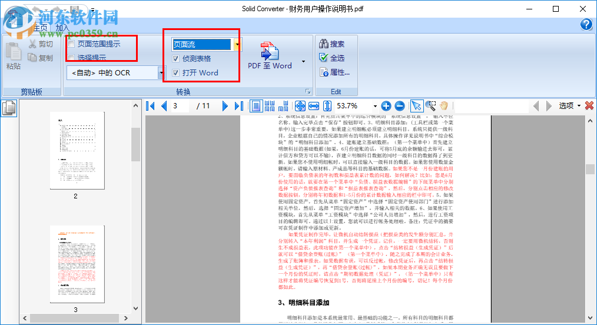Switch to the 加入 ribbon tab
This screenshot has width=597, height=325.
coord(62,28)
